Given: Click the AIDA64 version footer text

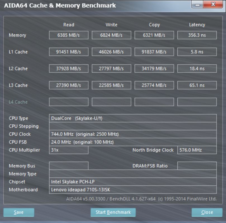Looking at the screenshot, I should pos(141,199).
